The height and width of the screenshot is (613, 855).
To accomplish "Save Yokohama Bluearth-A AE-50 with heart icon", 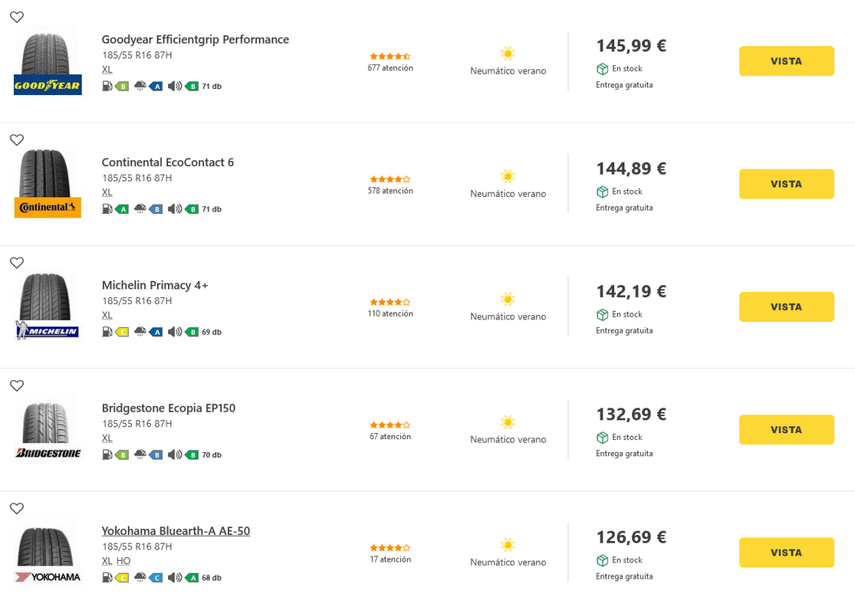I will [x=17, y=508].
